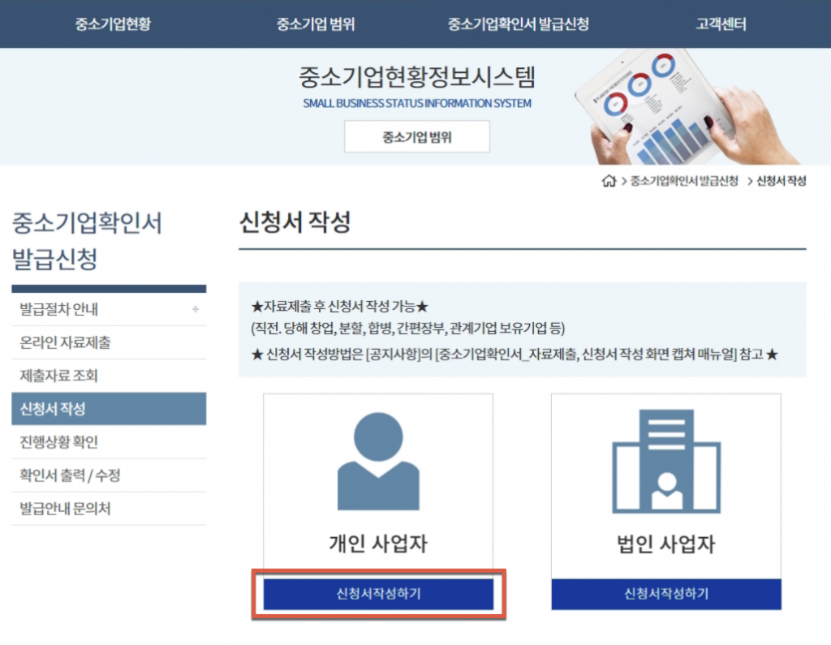Open the 중소기업 범위 top menu
This screenshot has width=831, height=645.
tap(315, 24)
